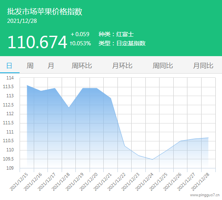The image size is (222, 200).
Task: Open the 月环比 tab
Action: (122, 66)
